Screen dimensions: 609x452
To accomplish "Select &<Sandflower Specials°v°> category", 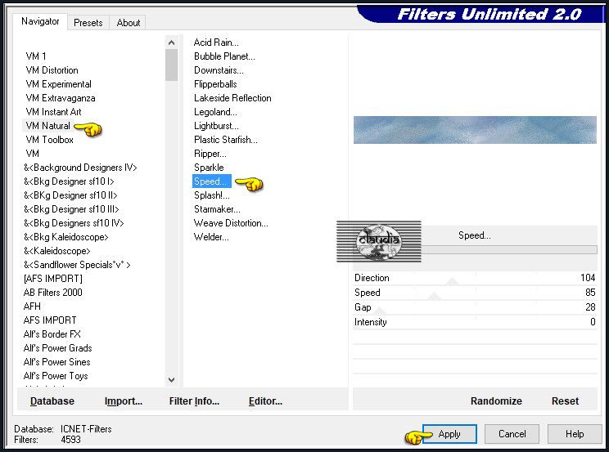I will tap(77, 265).
